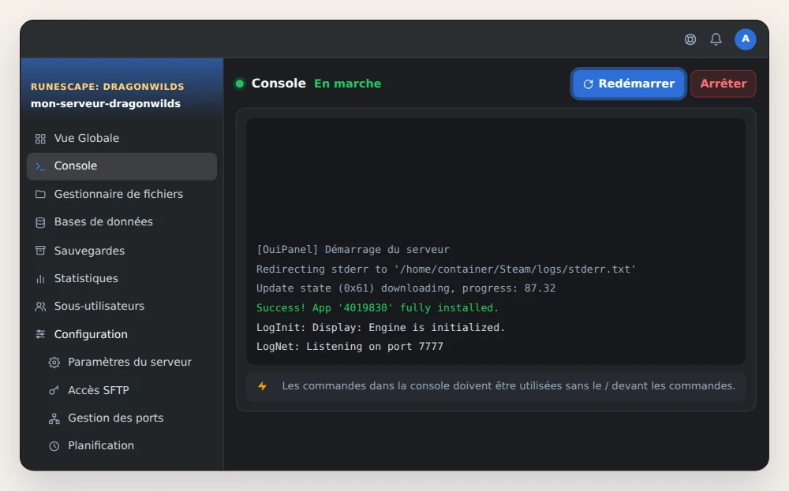
Task: Click the "En marche" status label
Action: point(347,84)
